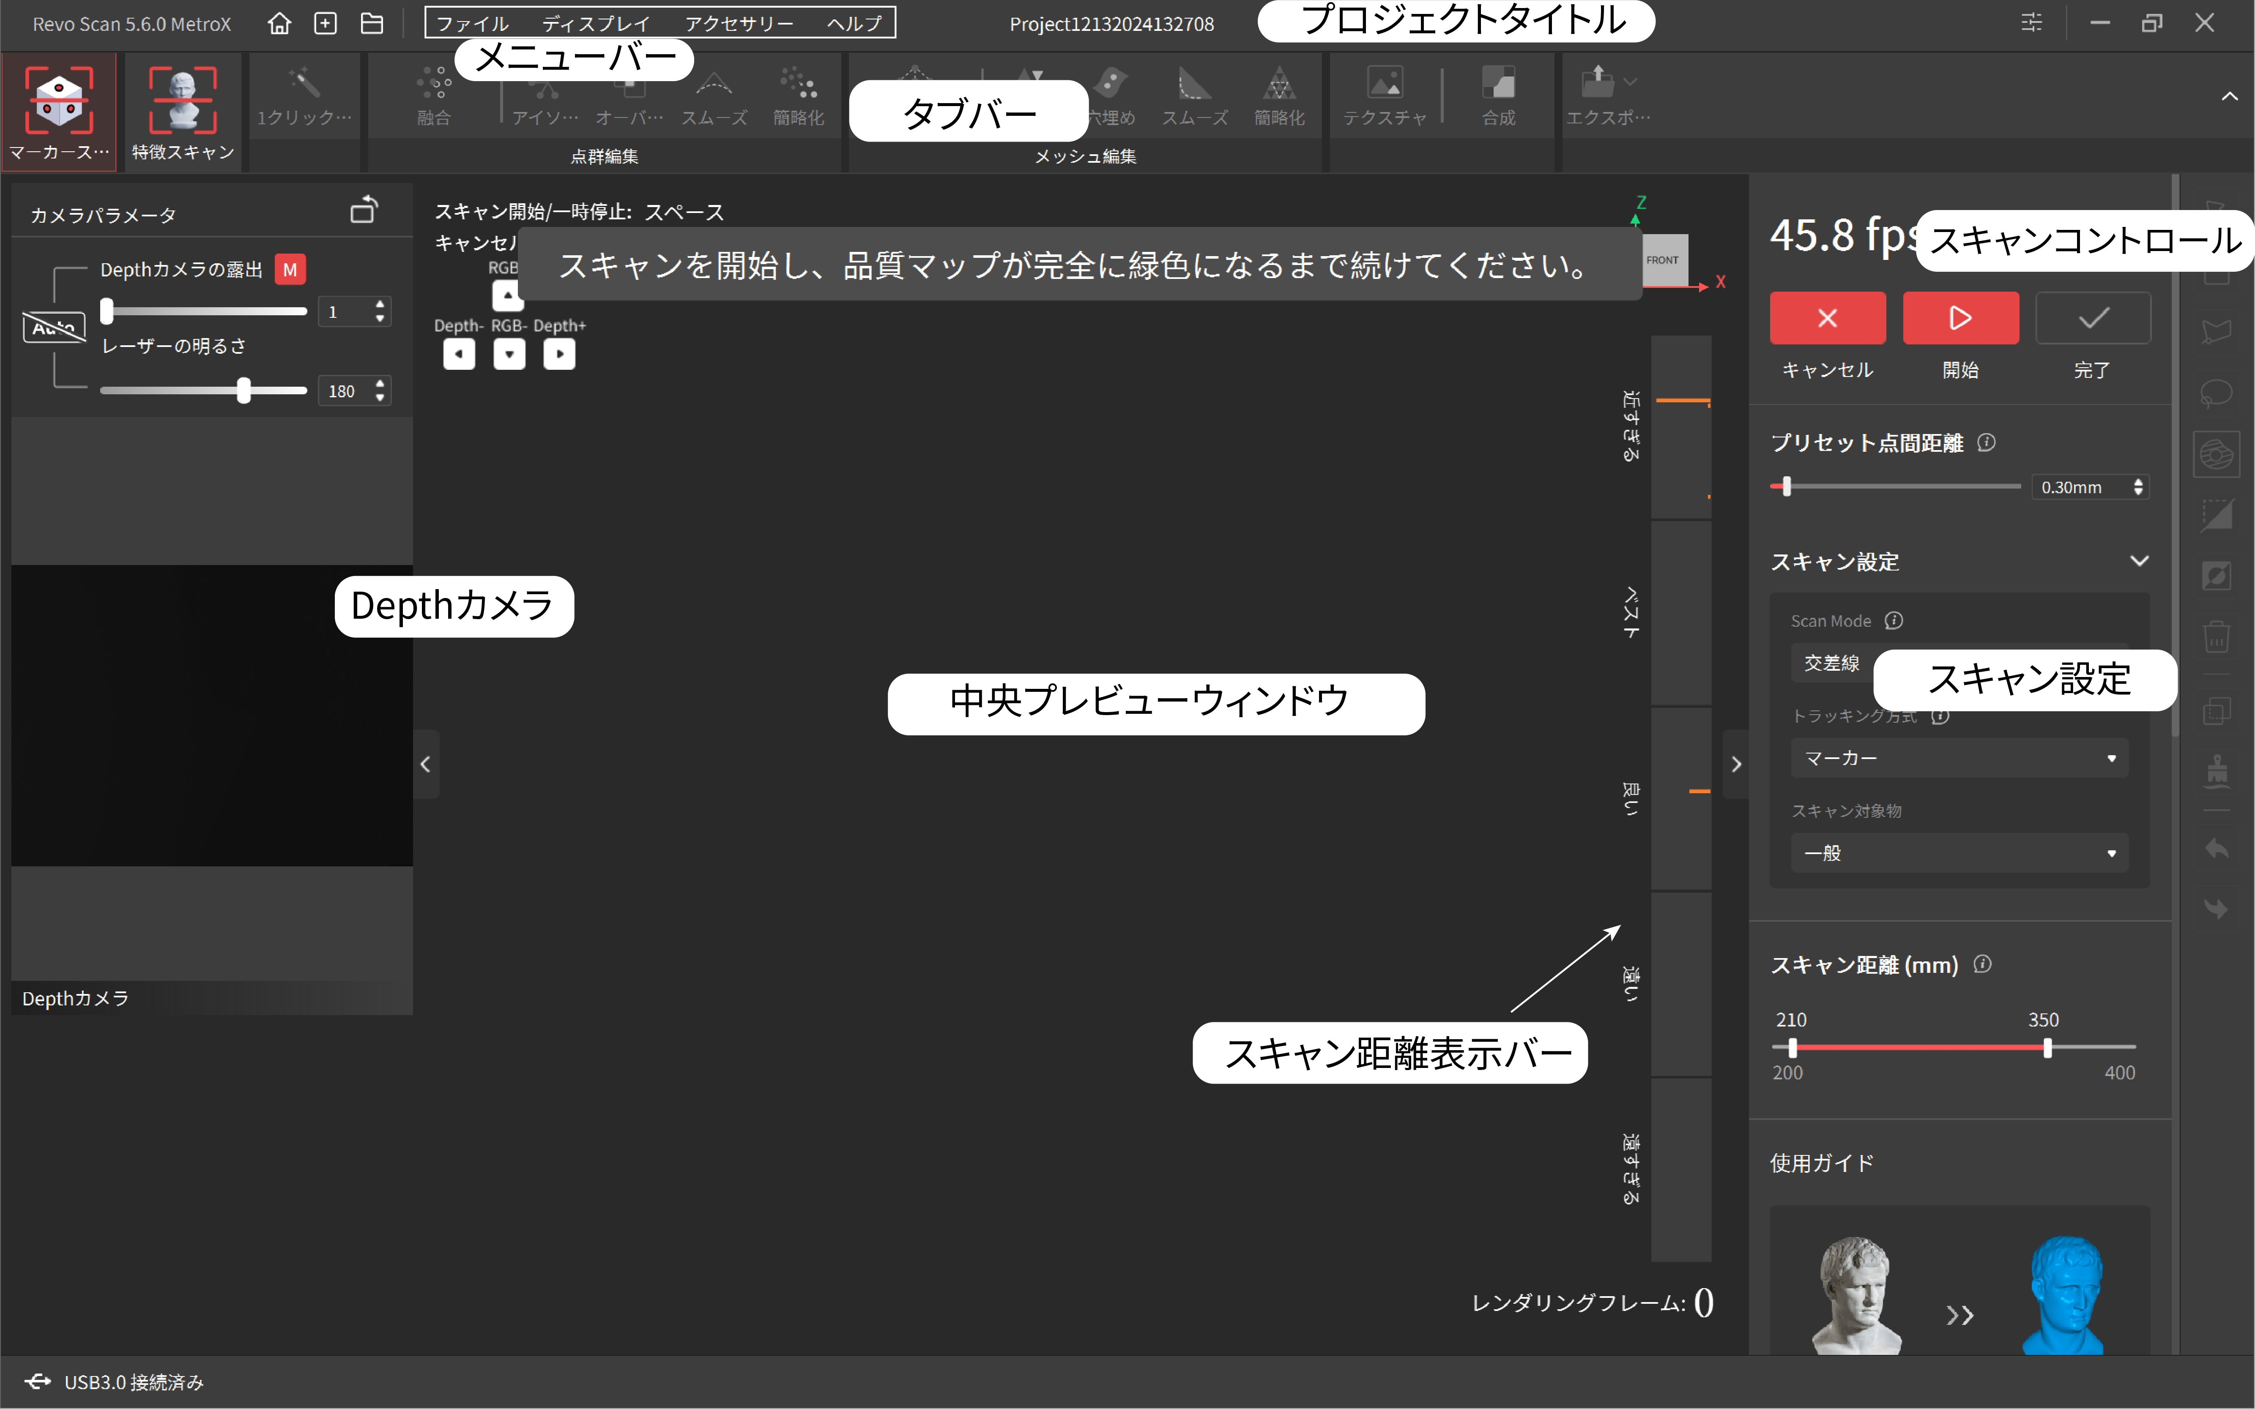Open the ディスプレイ menu
This screenshot has height=1409, width=2255.
pos(597,23)
